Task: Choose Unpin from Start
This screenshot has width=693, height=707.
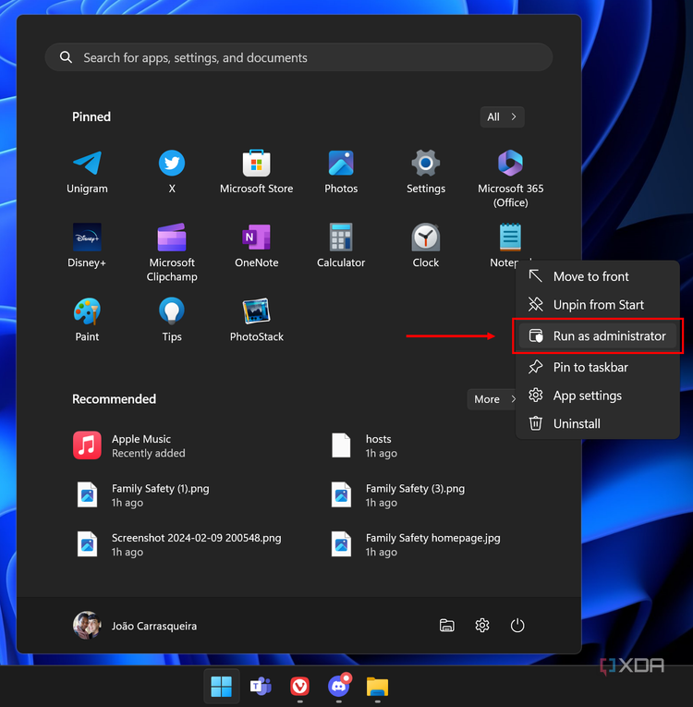Action: 598,305
